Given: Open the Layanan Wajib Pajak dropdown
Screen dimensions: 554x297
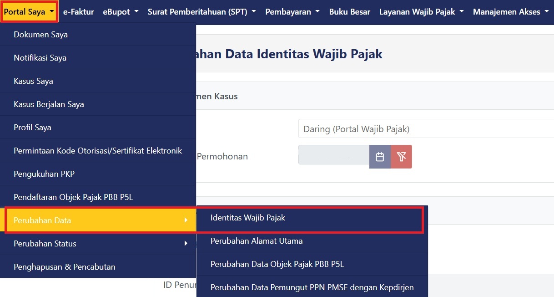Looking at the screenshot, I should 421,12.
